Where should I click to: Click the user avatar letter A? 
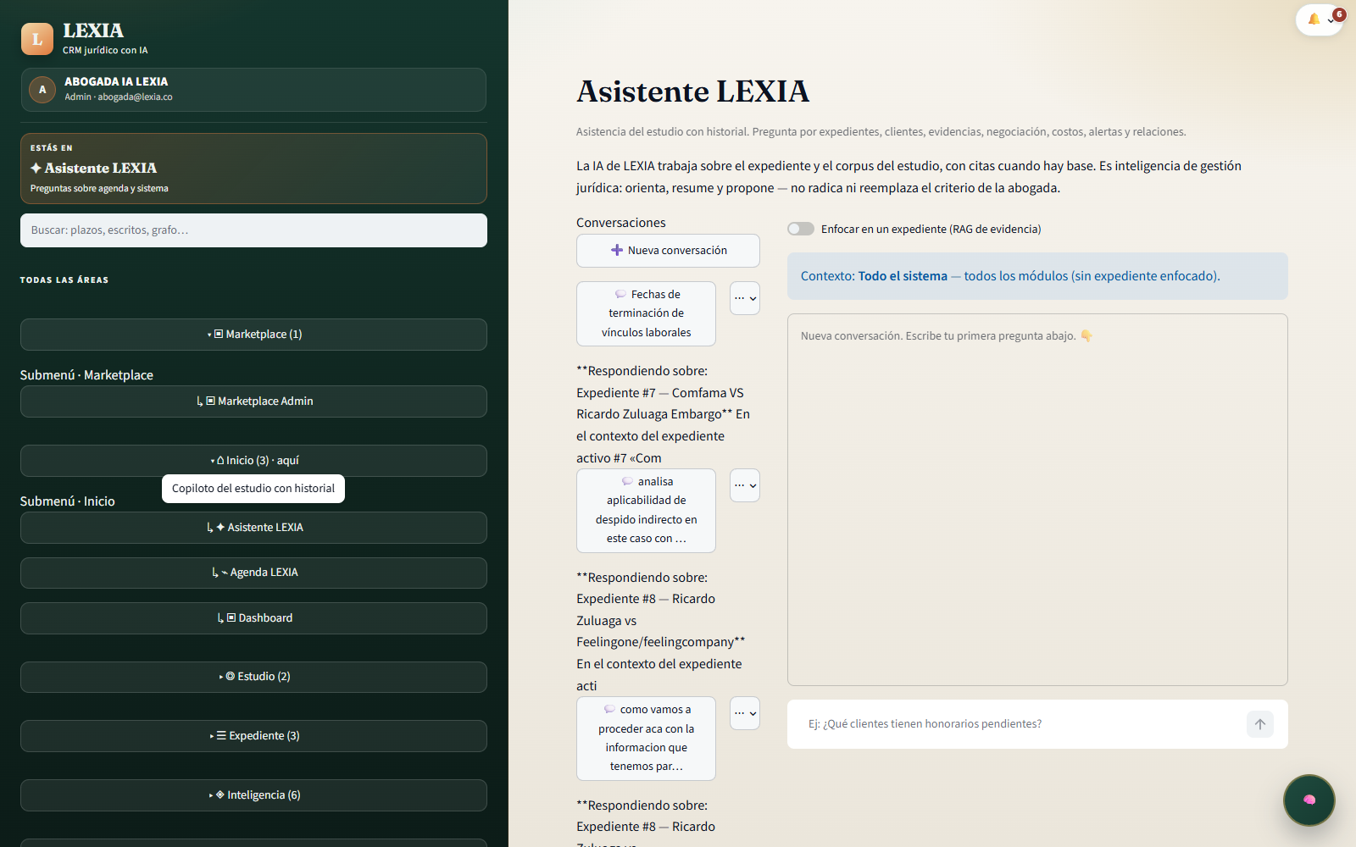tap(42, 90)
